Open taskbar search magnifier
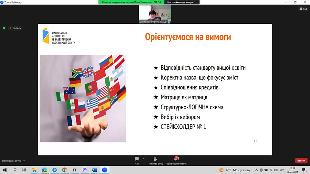Image resolution: width=310 pixels, height=174 pixels. point(14,170)
